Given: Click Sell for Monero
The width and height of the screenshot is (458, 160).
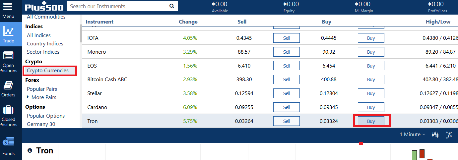Looking at the screenshot, I should (287, 52).
